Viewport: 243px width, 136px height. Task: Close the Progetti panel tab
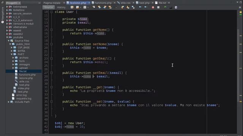pos(19,3)
